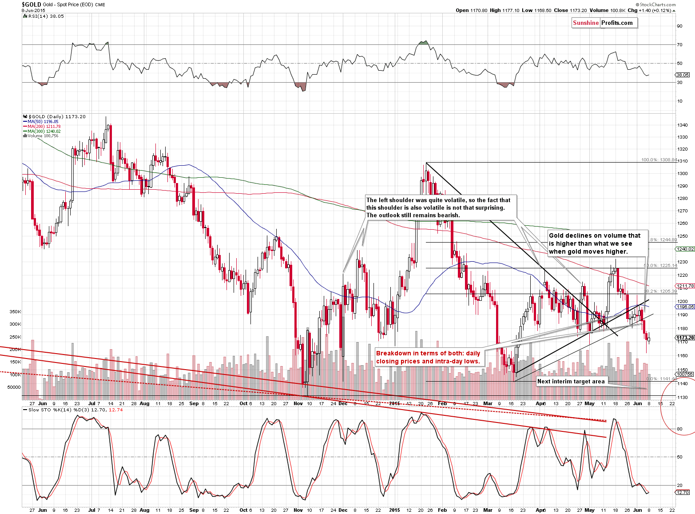Click the 'High 1177.10' quote value
The image size is (695, 514).
coord(504,10)
